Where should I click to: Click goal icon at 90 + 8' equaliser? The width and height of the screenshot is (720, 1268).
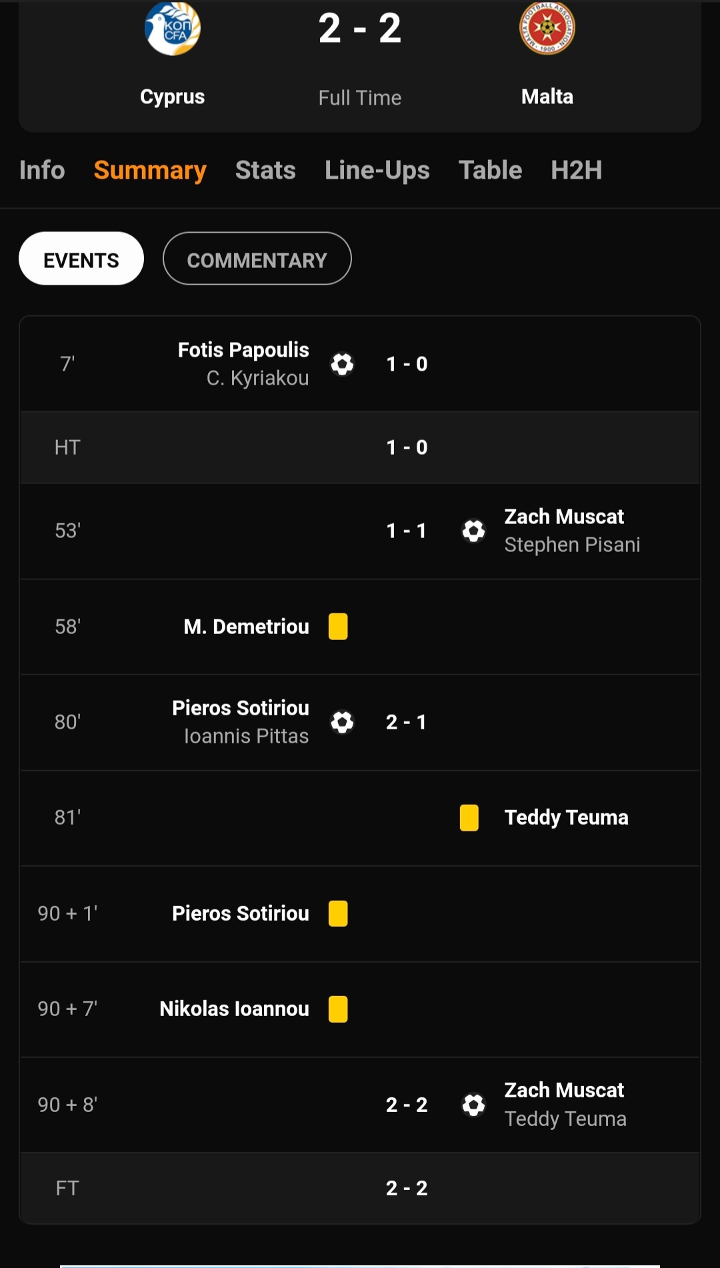[473, 1105]
